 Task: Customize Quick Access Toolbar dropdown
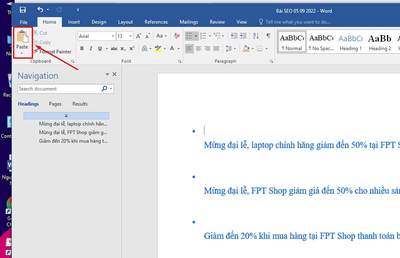click(78, 10)
